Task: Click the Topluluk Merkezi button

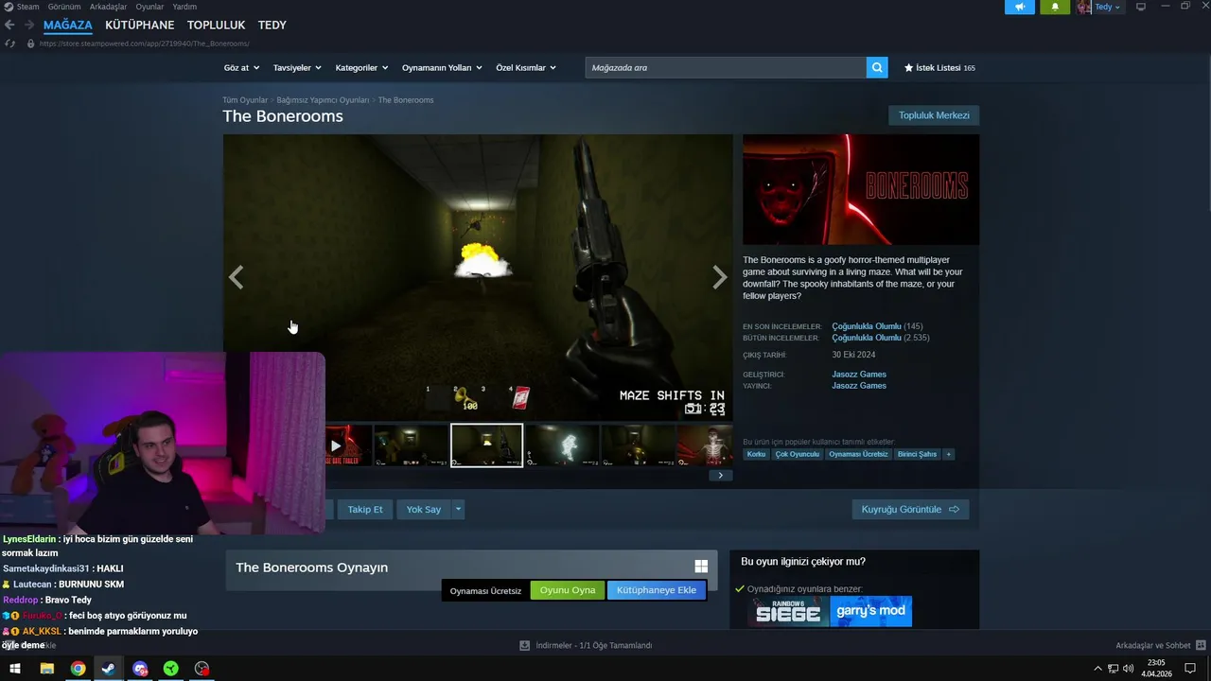Action: (934, 115)
